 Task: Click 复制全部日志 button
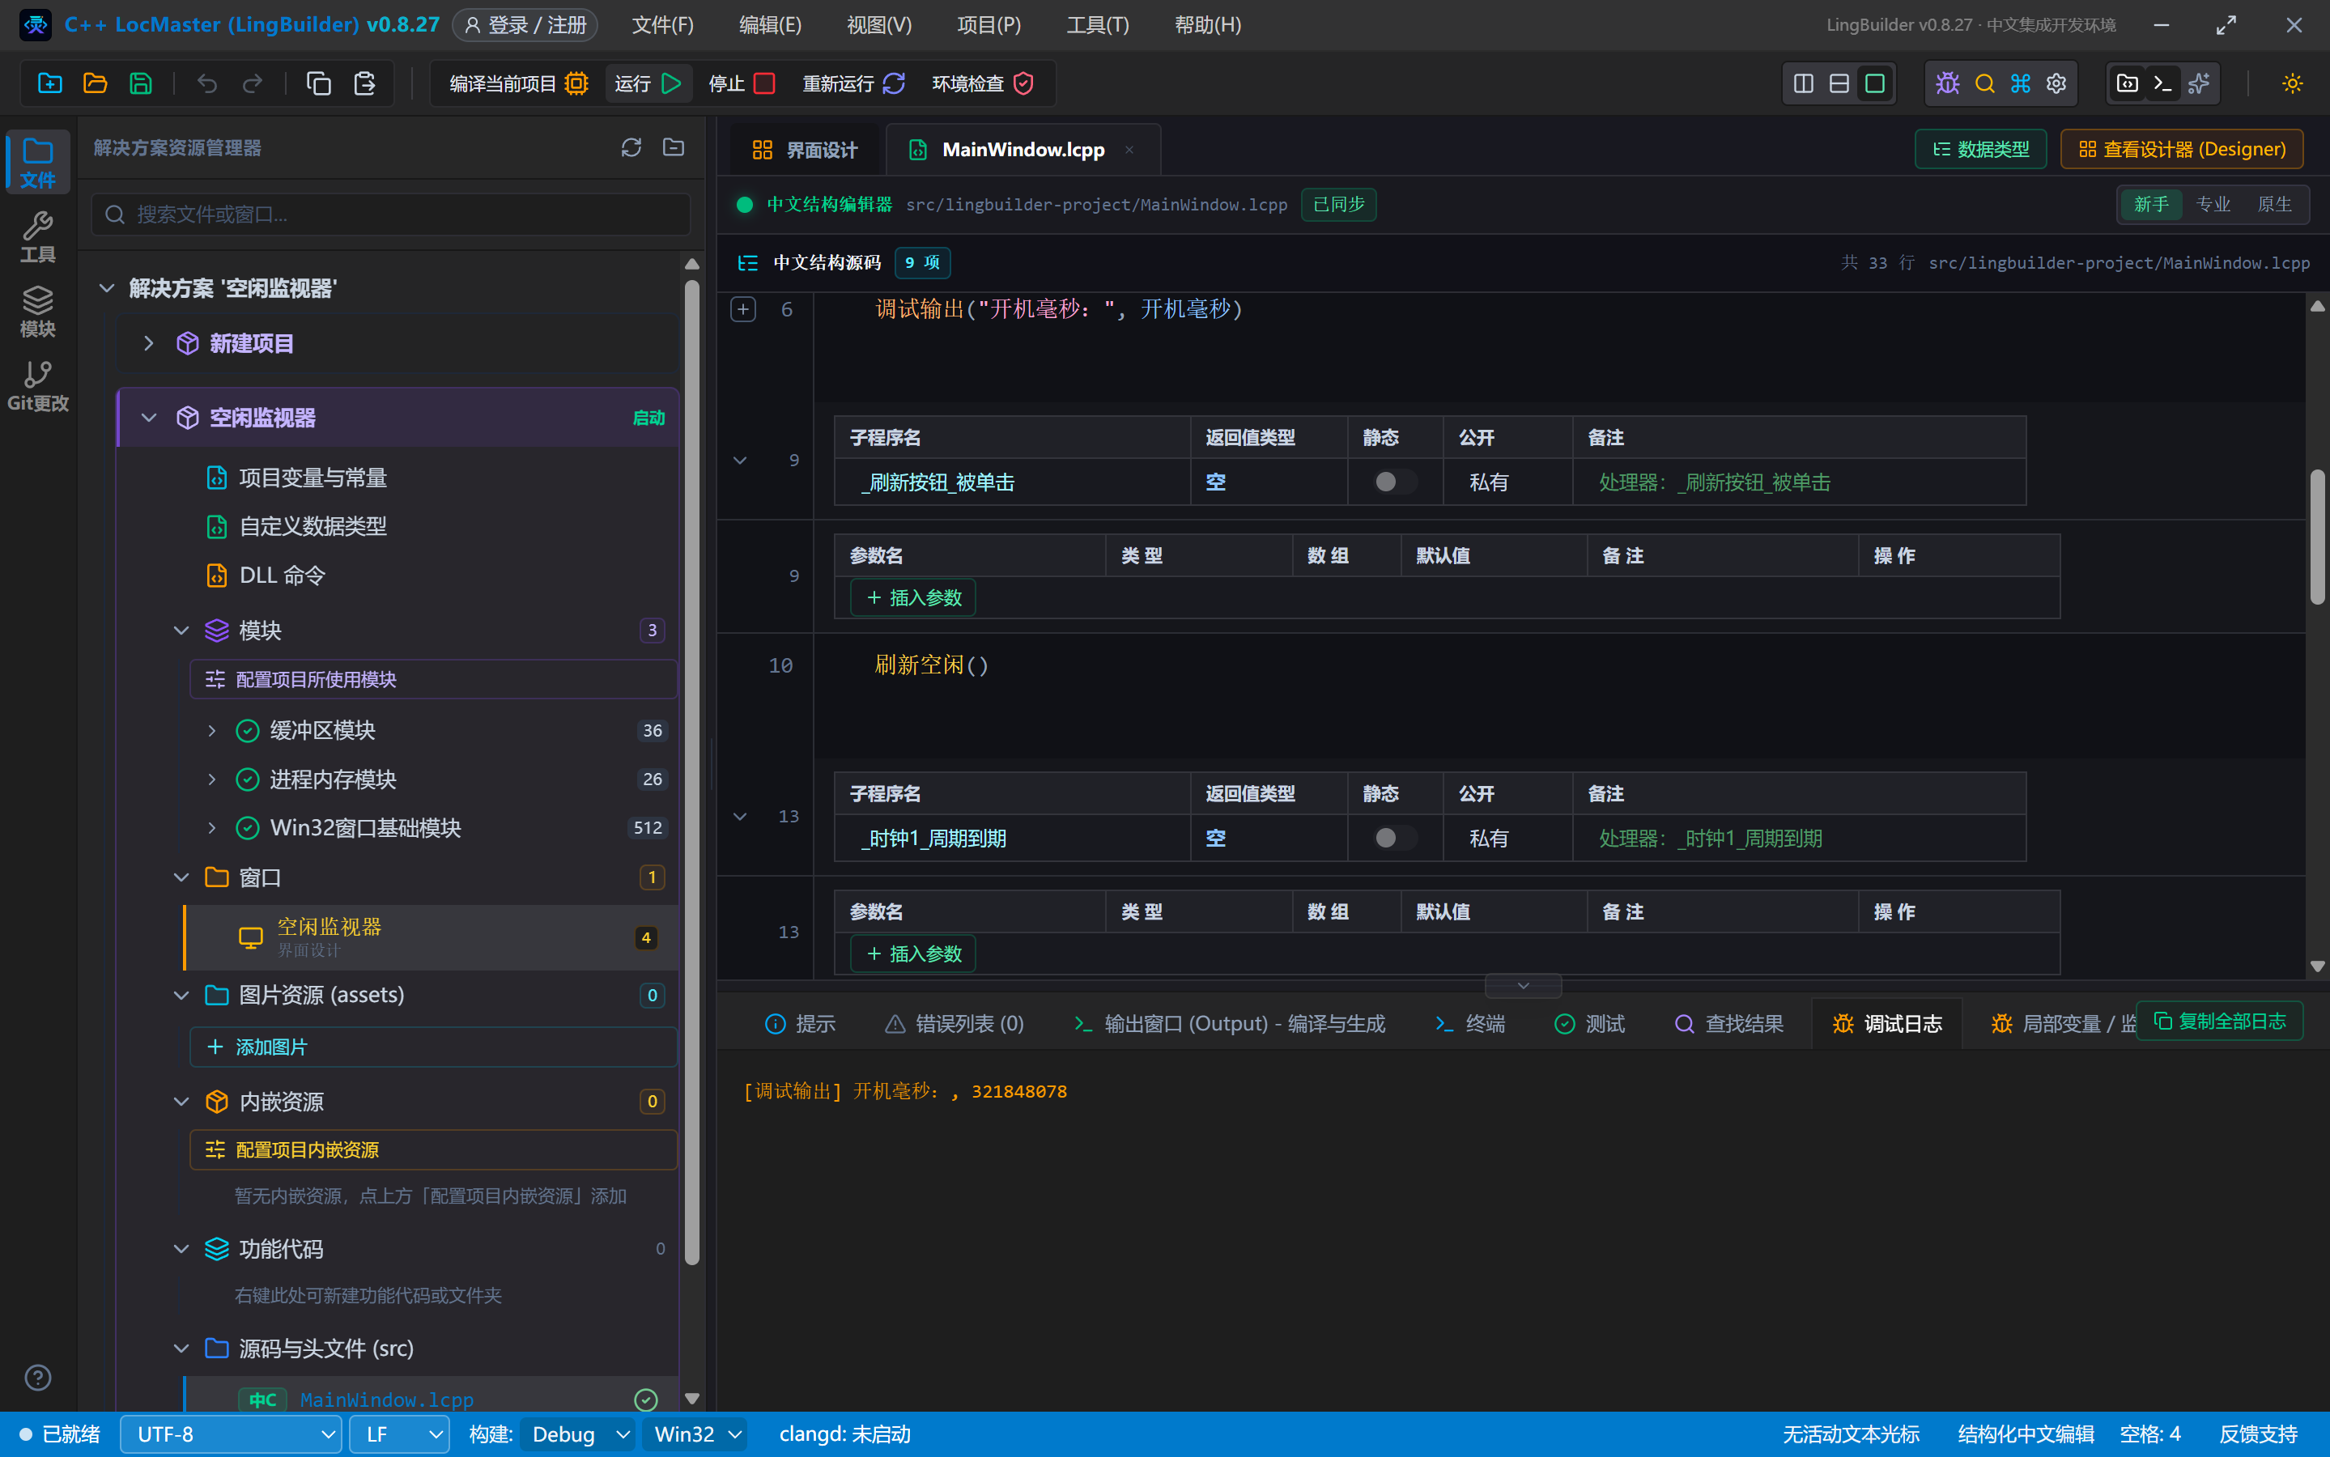pyautogui.click(x=2219, y=1021)
